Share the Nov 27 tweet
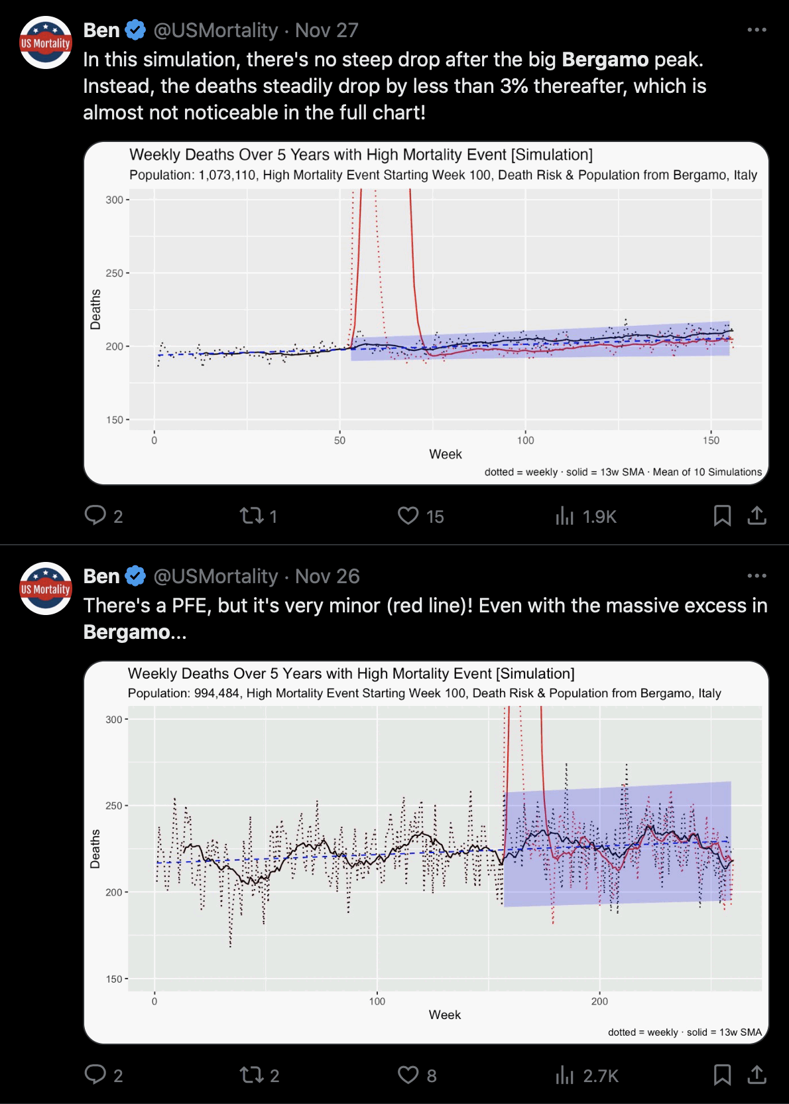The height and width of the screenshot is (1104, 789). [757, 516]
